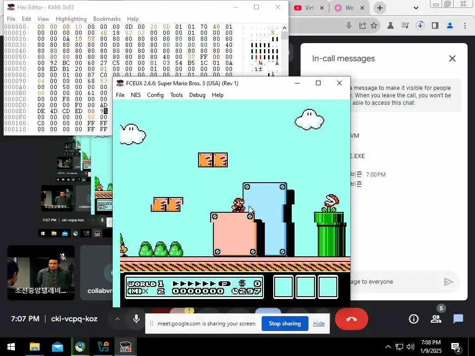The image size is (475, 356).
Task: Open File Explorer from the taskbar
Action: pos(34,347)
